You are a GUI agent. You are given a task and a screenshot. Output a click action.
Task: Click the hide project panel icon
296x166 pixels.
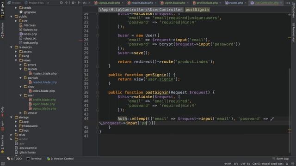click(79, 3)
